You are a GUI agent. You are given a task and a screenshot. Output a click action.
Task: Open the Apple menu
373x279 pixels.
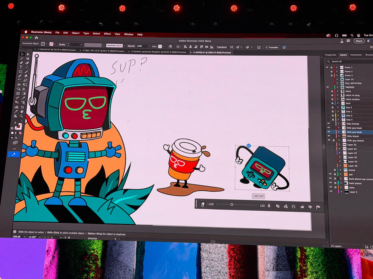click(26, 31)
